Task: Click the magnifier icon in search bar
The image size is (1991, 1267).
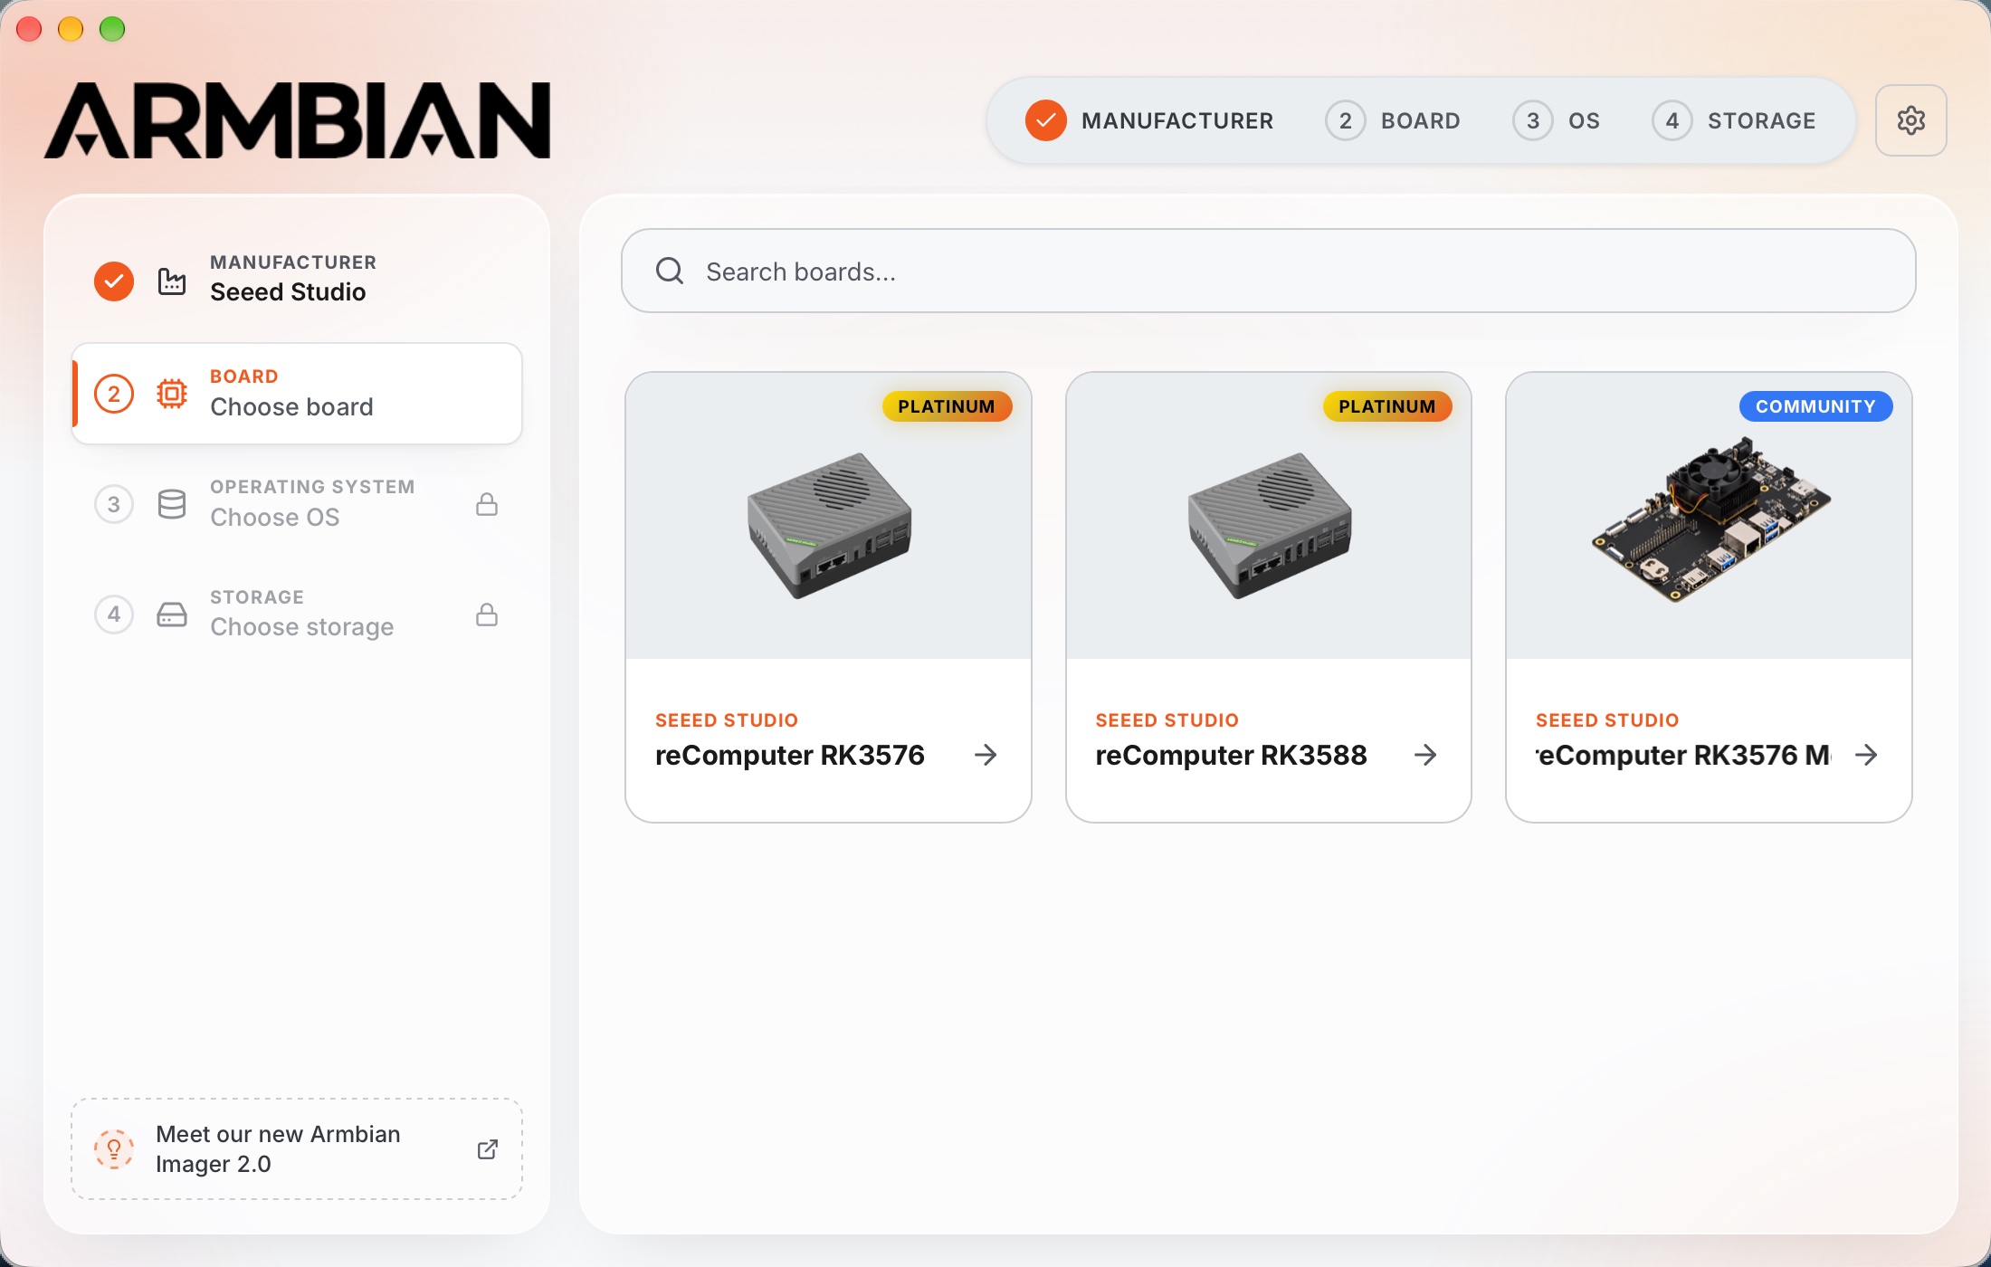Action: coord(670,271)
